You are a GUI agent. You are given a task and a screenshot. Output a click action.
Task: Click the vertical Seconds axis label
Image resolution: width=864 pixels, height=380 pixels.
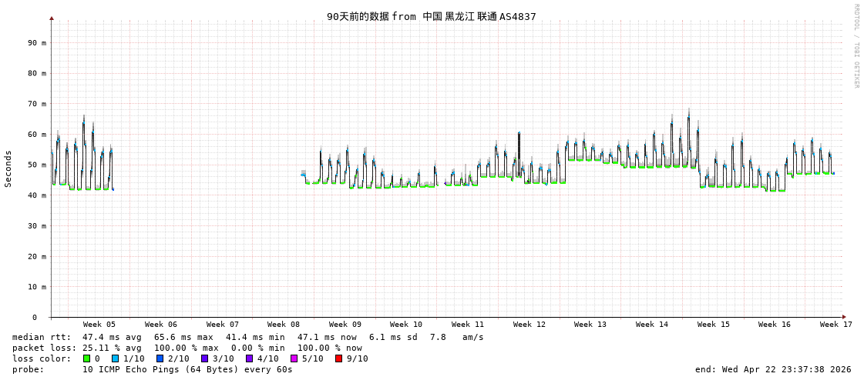(x=8, y=168)
